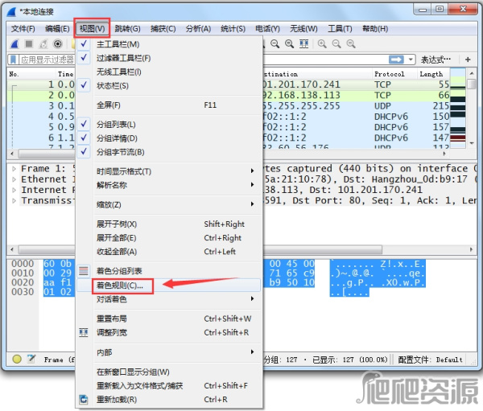Choose 在新窗口显示分组(W) entry
Viewport: 483px width, 411px height.
click(169, 372)
